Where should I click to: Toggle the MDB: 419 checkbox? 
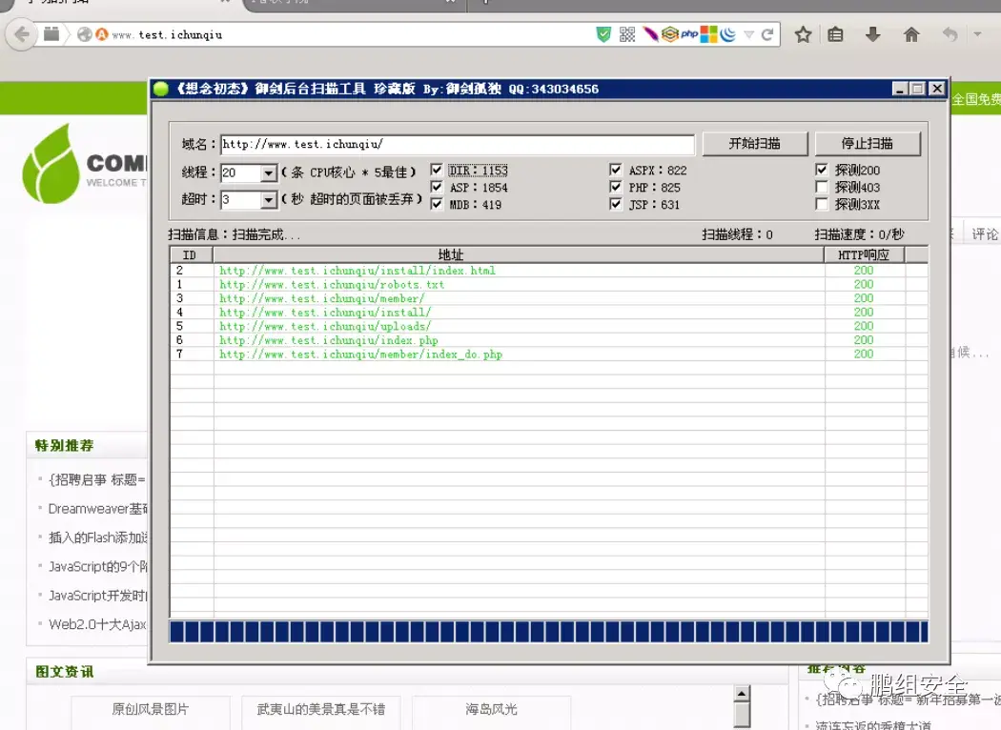pos(437,204)
